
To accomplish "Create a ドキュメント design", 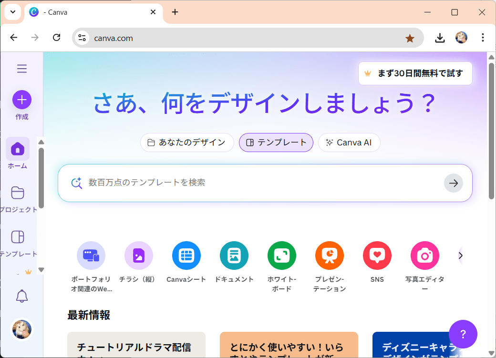I will (234, 256).
